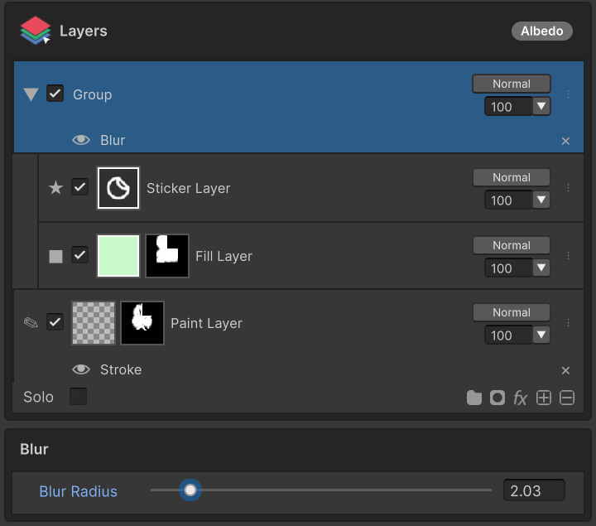This screenshot has height=526, width=596.
Task: Select the Sticker Layer thumbnail
Action: click(x=118, y=188)
